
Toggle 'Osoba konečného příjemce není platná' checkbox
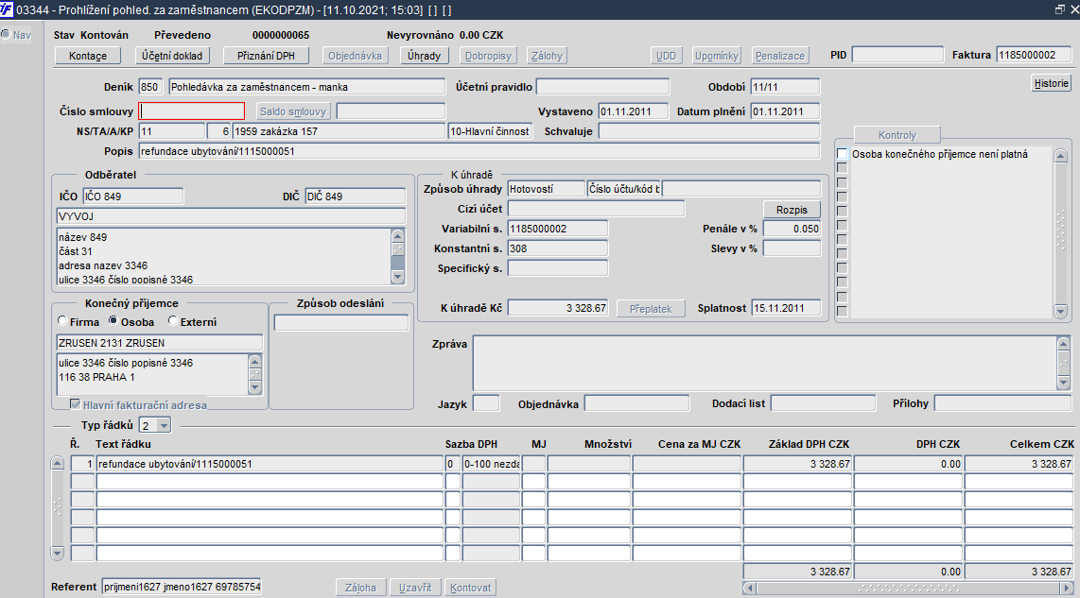tap(842, 154)
